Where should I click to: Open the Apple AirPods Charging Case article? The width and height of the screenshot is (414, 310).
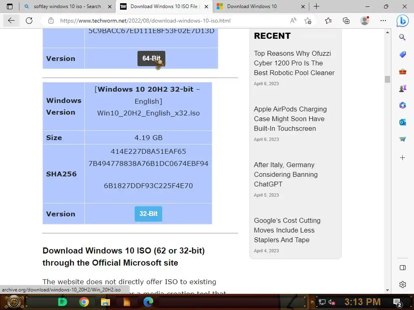tap(290, 119)
